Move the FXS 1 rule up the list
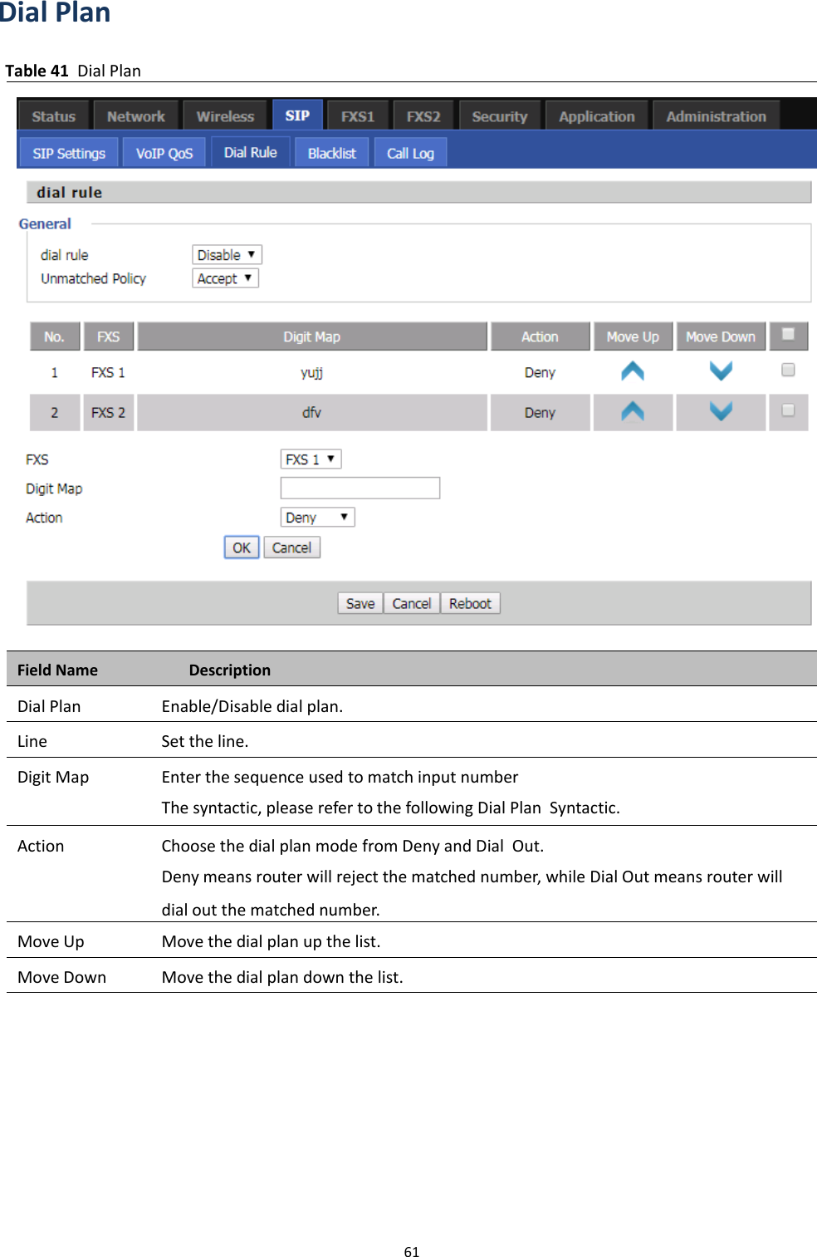The height and width of the screenshot is (1257, 817). (633, 371)
